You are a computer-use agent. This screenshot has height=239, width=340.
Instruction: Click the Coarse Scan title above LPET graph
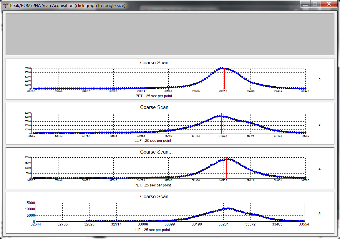point(156,63)
